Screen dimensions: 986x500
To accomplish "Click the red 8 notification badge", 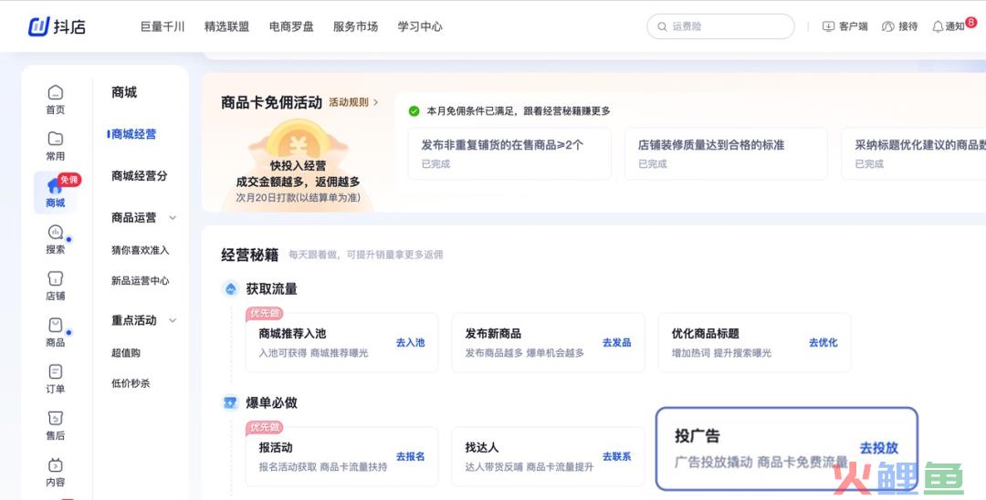I will (x=970, y=22).
